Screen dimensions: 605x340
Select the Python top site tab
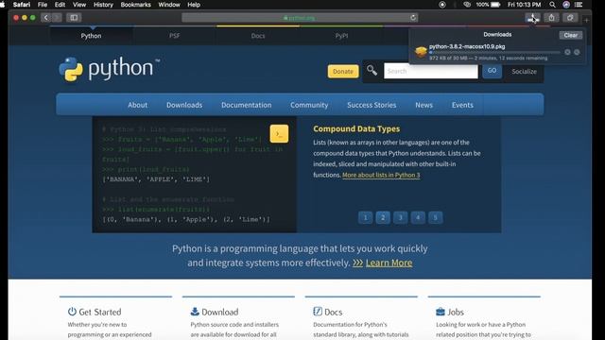(x=91, y=36)
